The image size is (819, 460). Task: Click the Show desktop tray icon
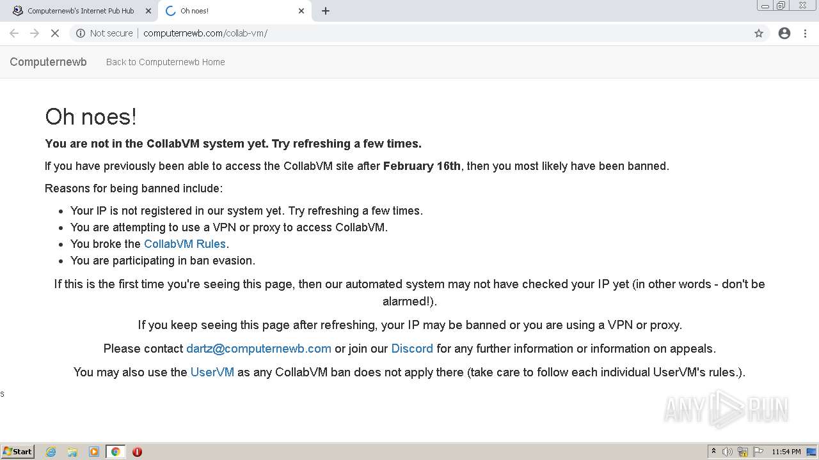pyautogui.click(x=812, y=452)
